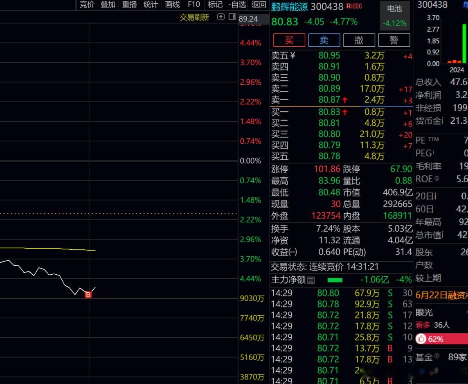
Task: Select the 卖四 price 80.91
Action: pos(329,67)
